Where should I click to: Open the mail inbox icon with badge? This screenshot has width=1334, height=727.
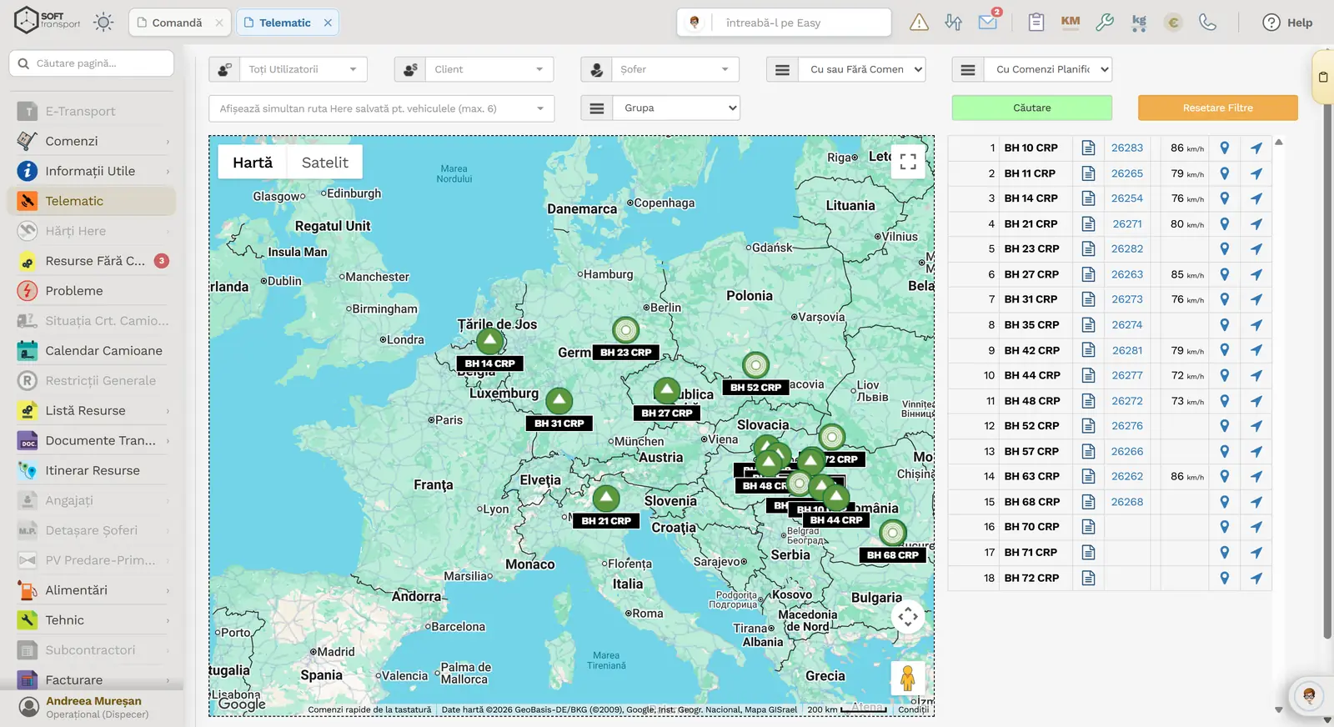pos(989,21)
